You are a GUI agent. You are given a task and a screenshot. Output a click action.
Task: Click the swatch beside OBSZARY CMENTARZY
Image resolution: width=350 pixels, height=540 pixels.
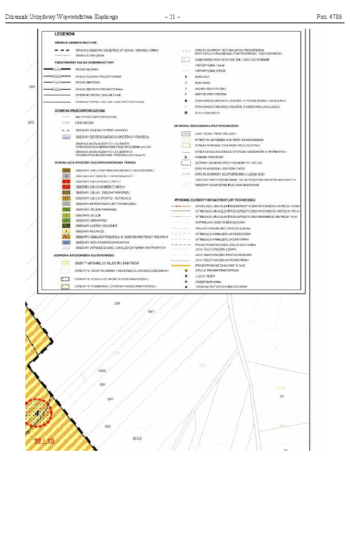[66, 220]
